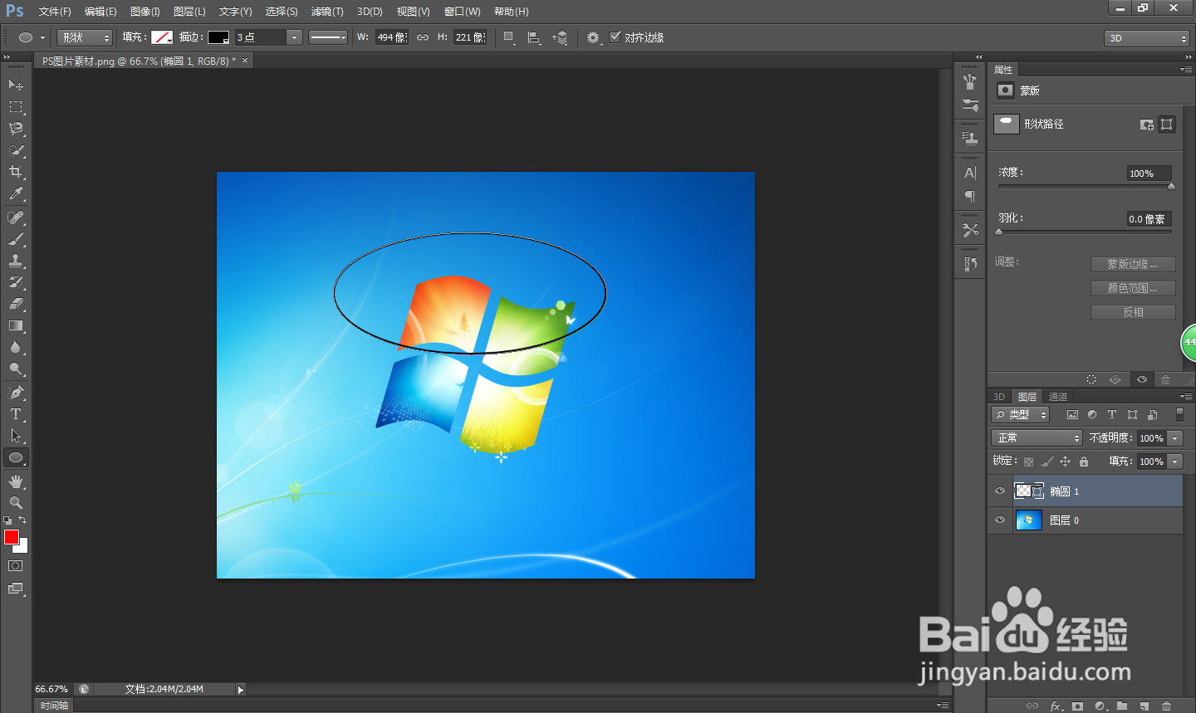Open the Character panel icon
1196x713 pixels.
(x=969, y=173)
